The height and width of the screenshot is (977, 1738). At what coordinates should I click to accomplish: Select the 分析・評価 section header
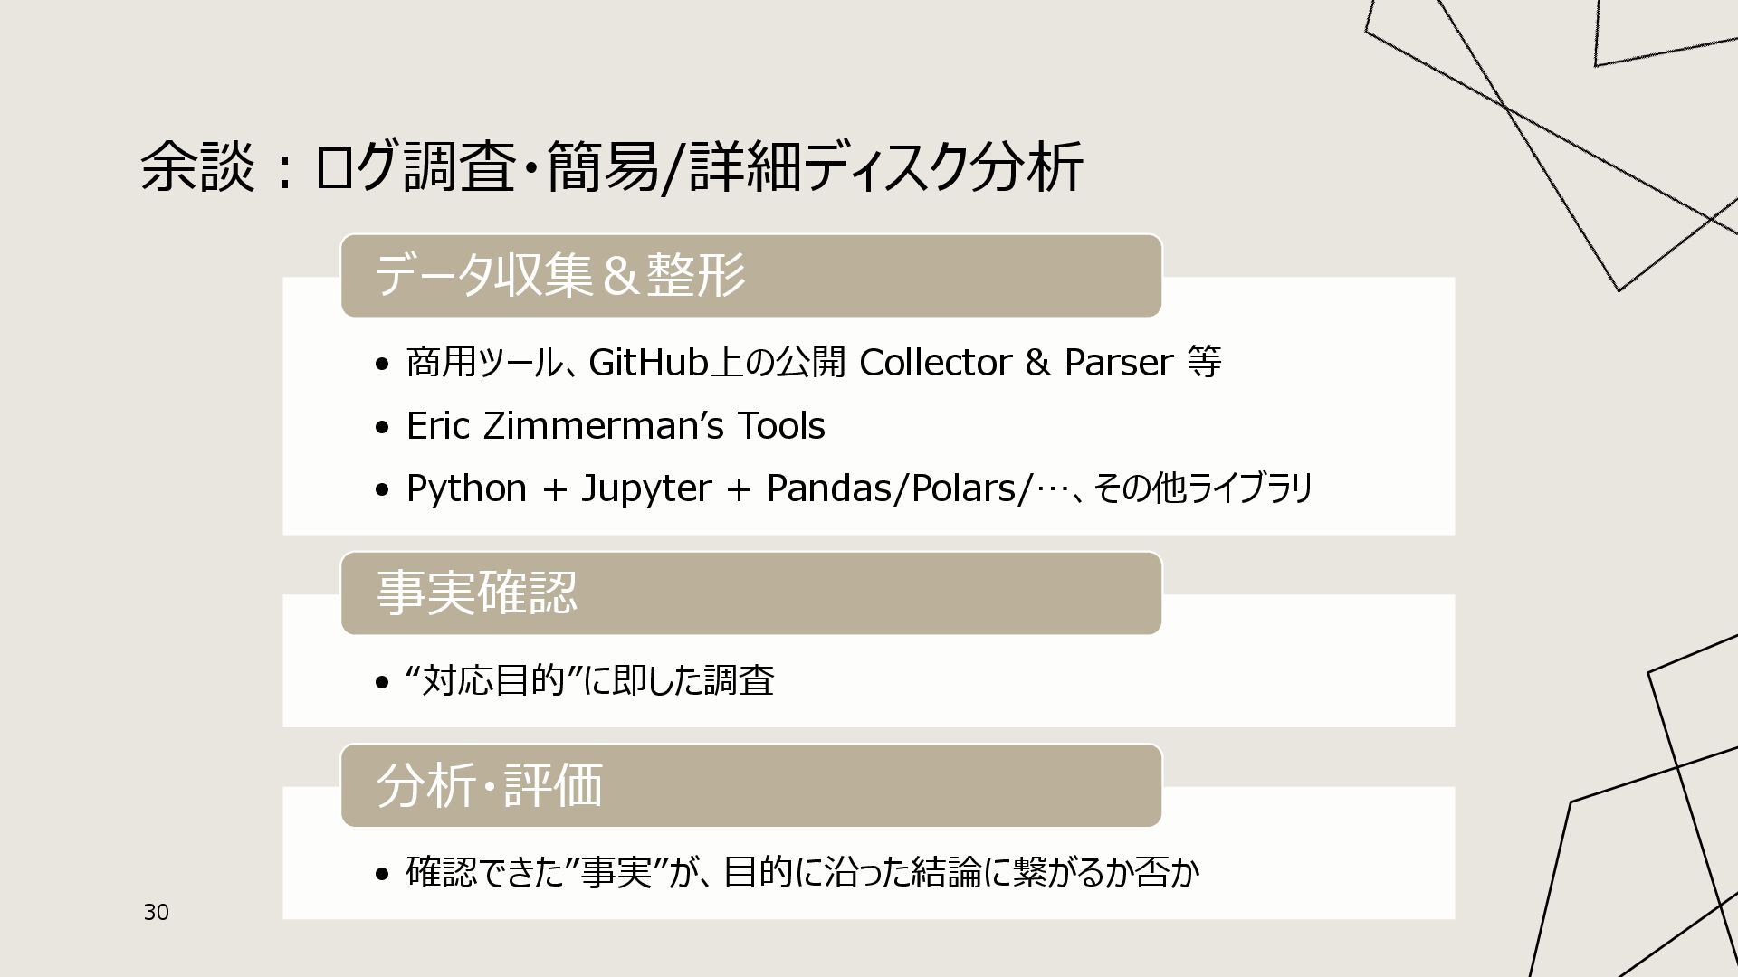pyautogui.click(x=751, y=785)
